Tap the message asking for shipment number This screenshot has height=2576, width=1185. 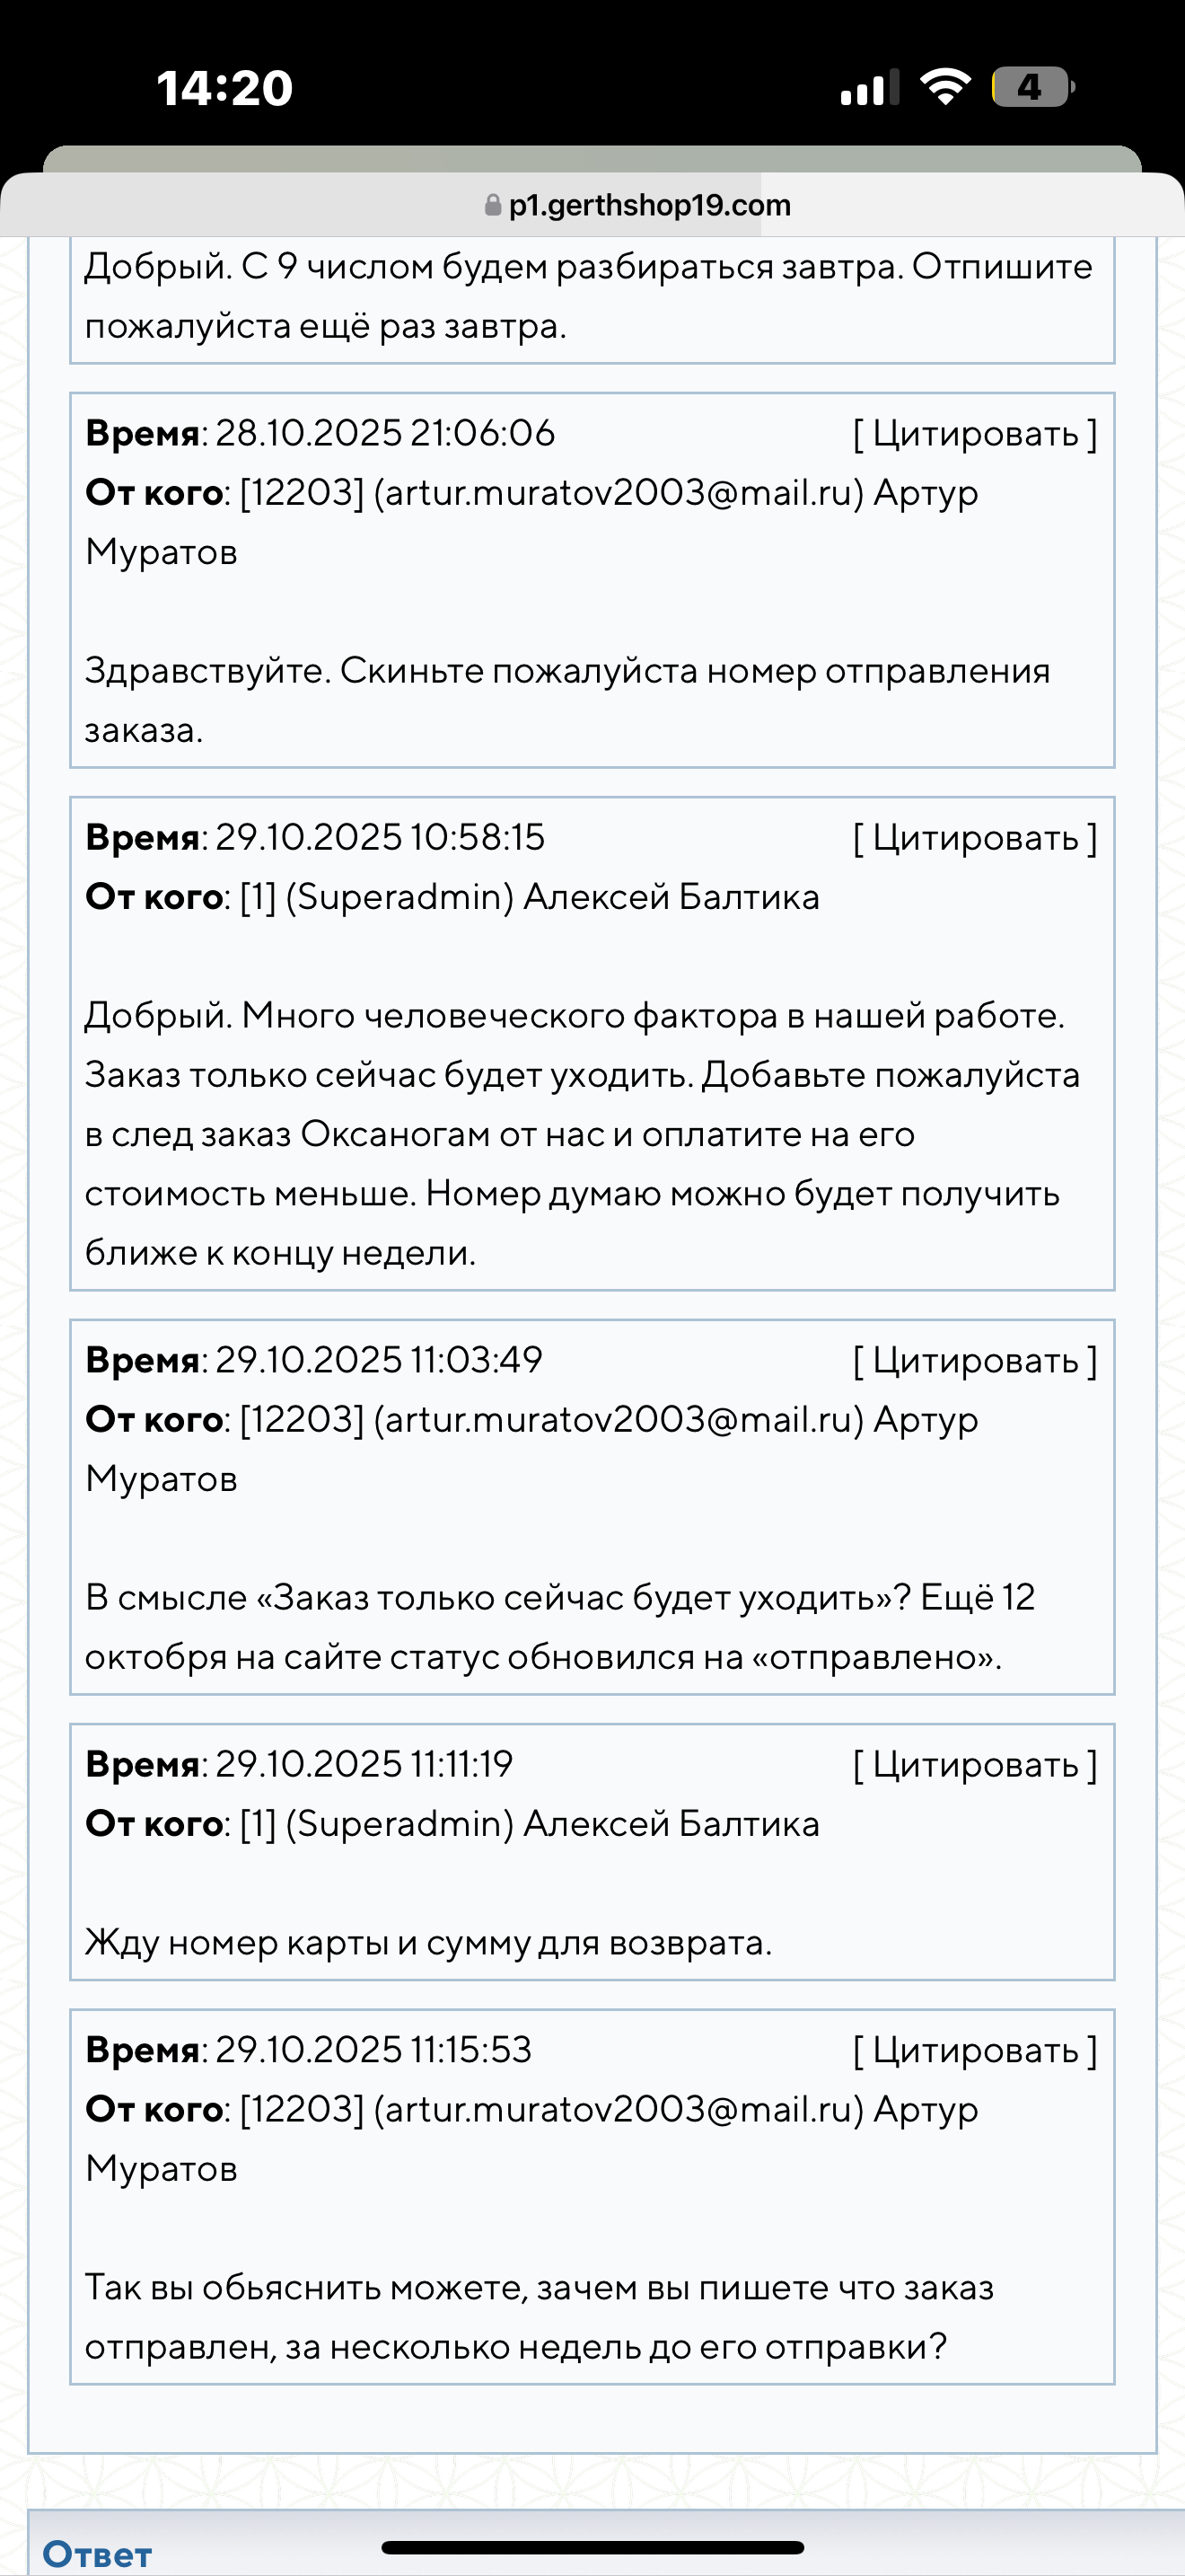[566, 700]
